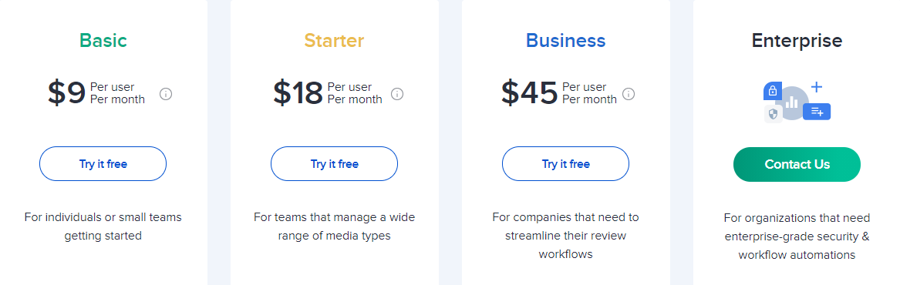Click the bar chart circle in Enterprise illustration

pyautogui.click(x=792, y=102)
